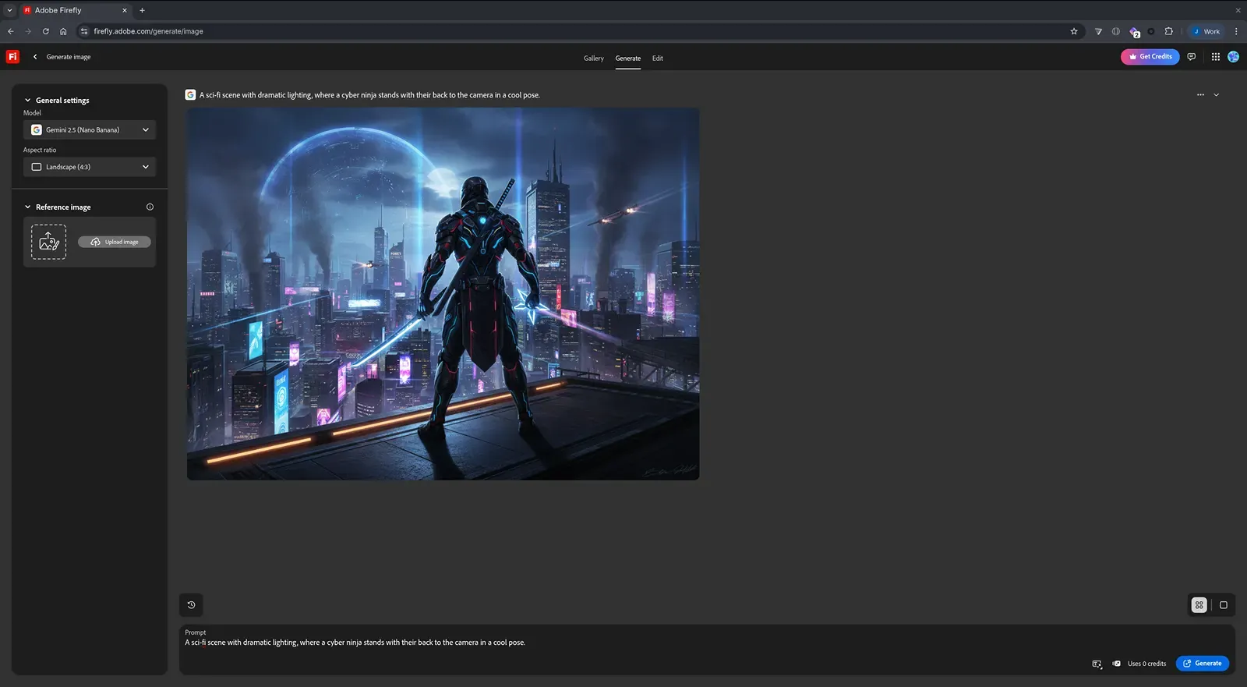1247x687 pixels.
Task: Click the reference image placeholder box
Action: pyautogui.click(x=48, y=242)
